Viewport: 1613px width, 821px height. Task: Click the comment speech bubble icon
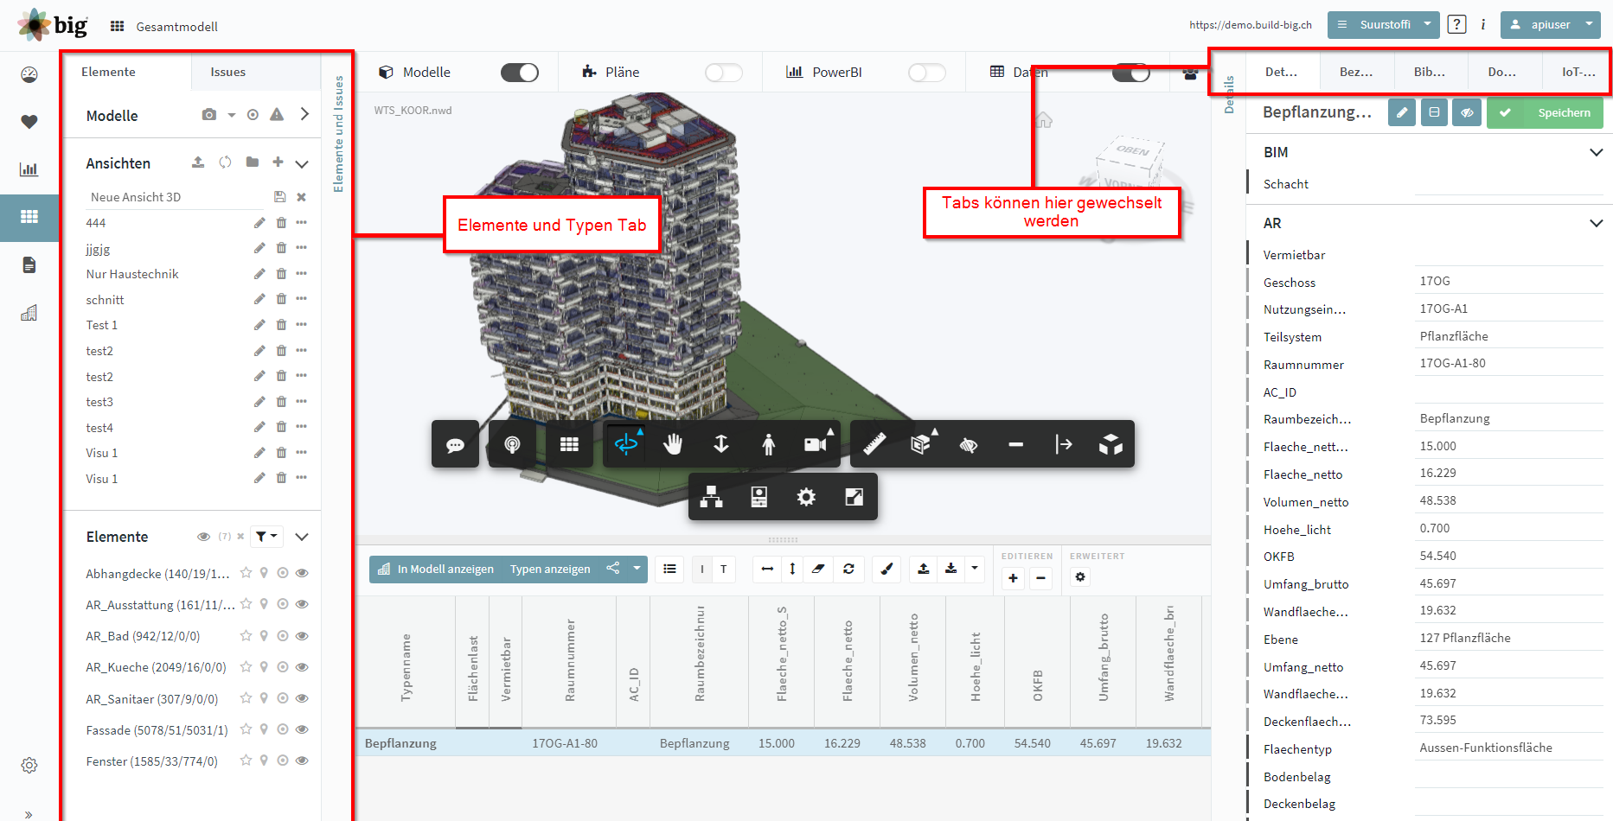[x=455, y=445]
